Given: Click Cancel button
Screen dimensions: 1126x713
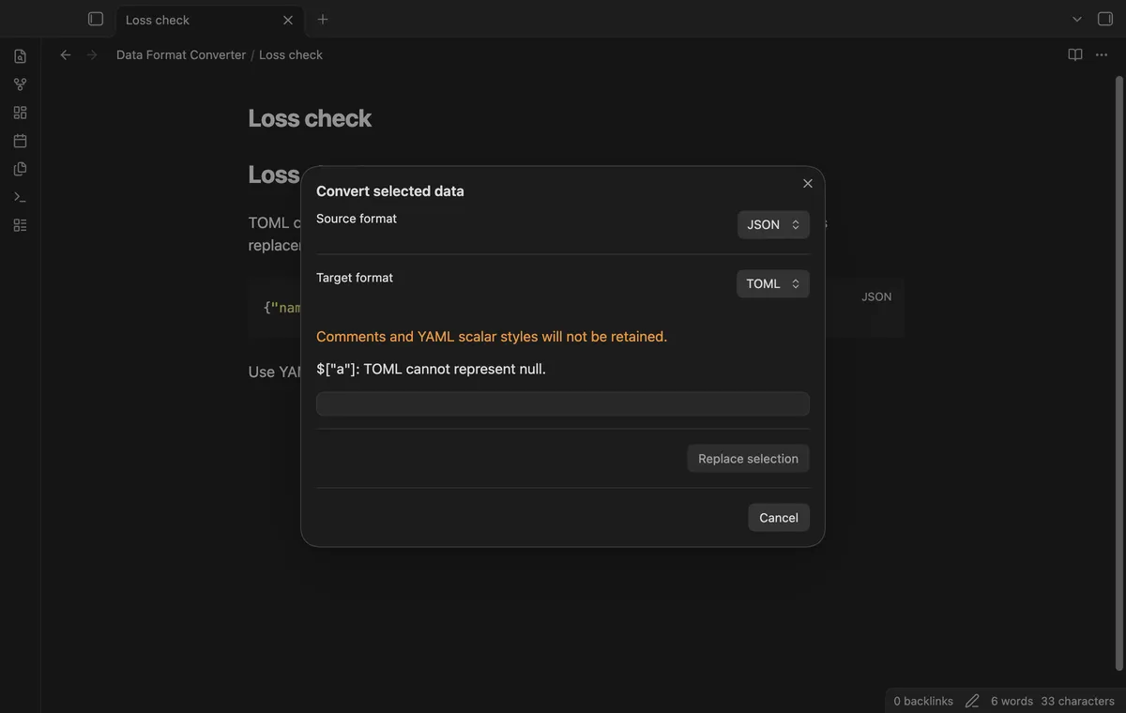Looking at the screenshot, I should pyautogui.click(x=779, y=518).
